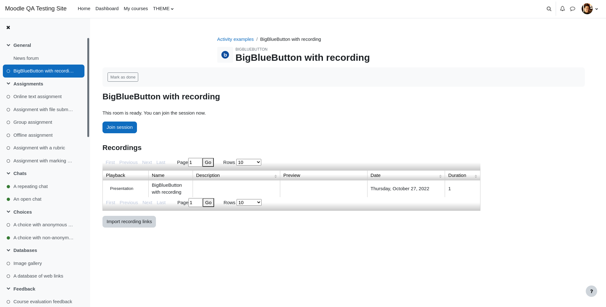Open the THEME dropdown menu

point(163,9)
